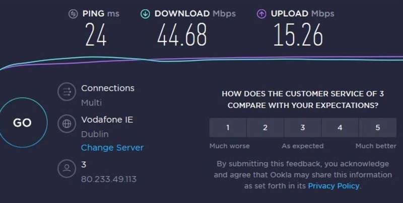The height and width of the screenshot is (203, 403).
Task: Select rating 3 As expected
Action: [303, 128]
